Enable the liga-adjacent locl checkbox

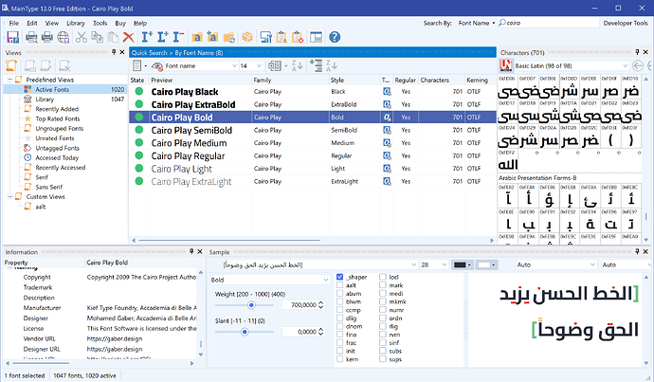(381, 277)
